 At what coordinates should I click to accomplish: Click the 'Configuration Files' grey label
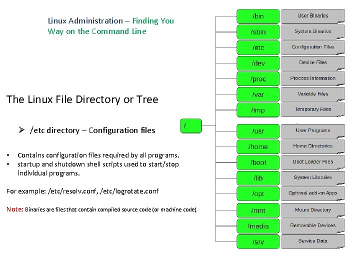[313, 47]
